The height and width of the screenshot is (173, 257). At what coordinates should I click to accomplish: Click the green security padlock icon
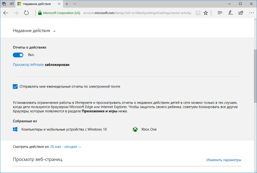click(40, 13)
